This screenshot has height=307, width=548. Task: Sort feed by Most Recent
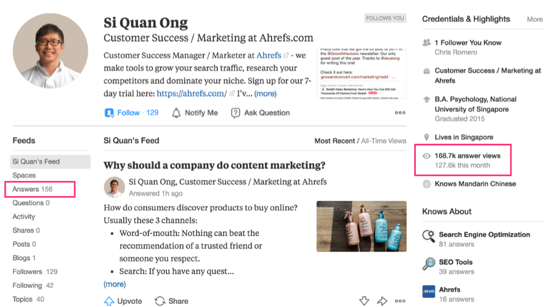[x=334, y=141]
